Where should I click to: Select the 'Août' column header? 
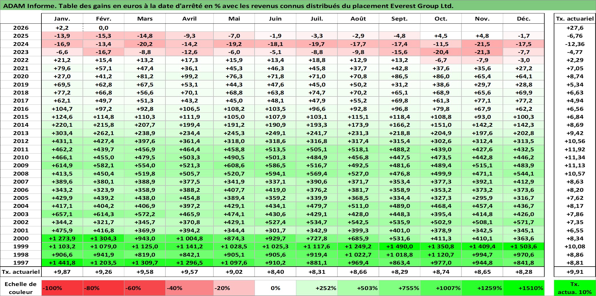(x=358, y=19)
